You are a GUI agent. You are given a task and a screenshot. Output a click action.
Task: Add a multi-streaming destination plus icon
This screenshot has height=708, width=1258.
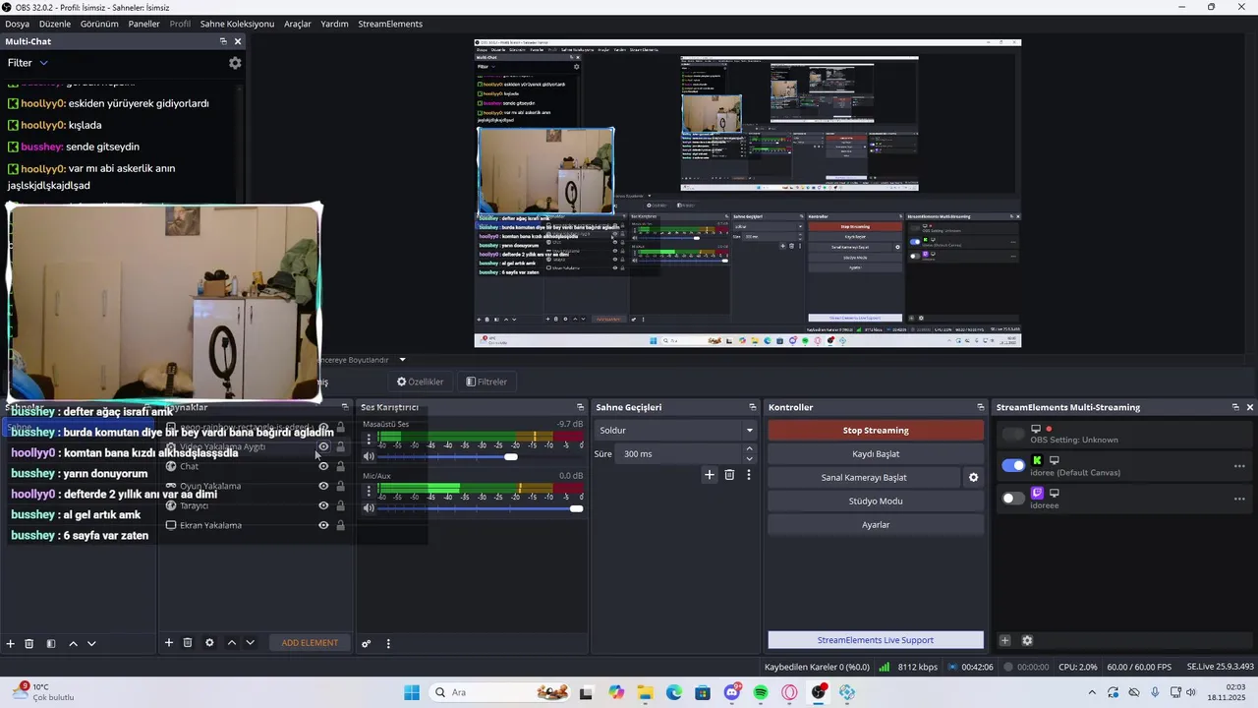[1005, 640]
